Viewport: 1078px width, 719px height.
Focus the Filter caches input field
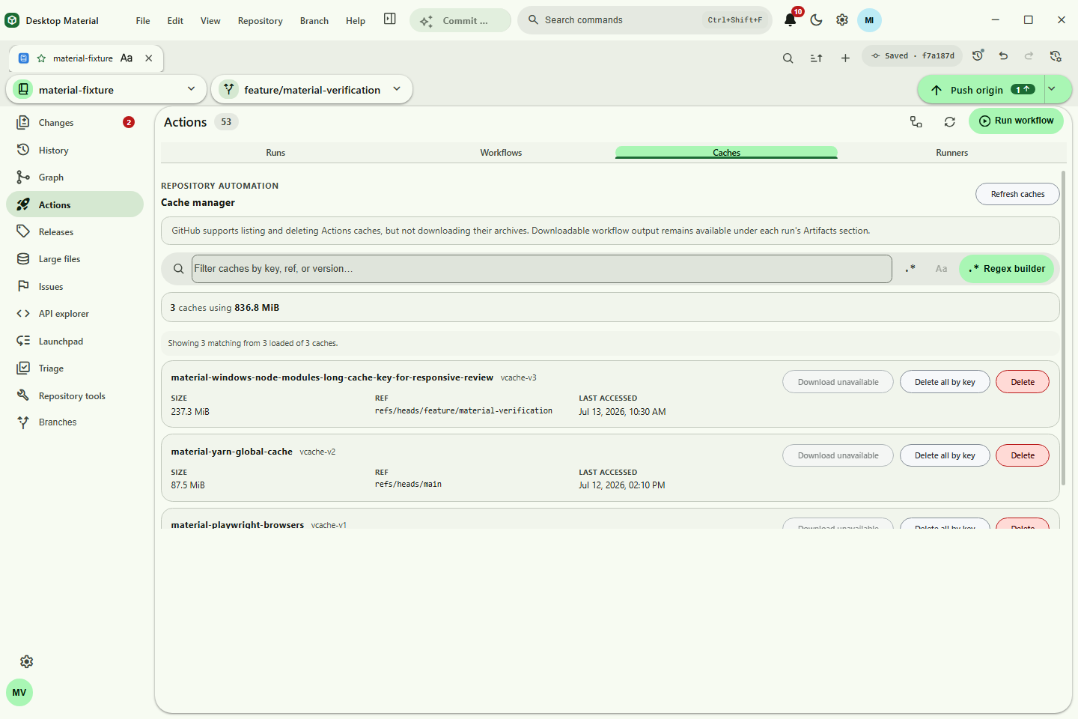pyautogui.click(x=542, y=269)
